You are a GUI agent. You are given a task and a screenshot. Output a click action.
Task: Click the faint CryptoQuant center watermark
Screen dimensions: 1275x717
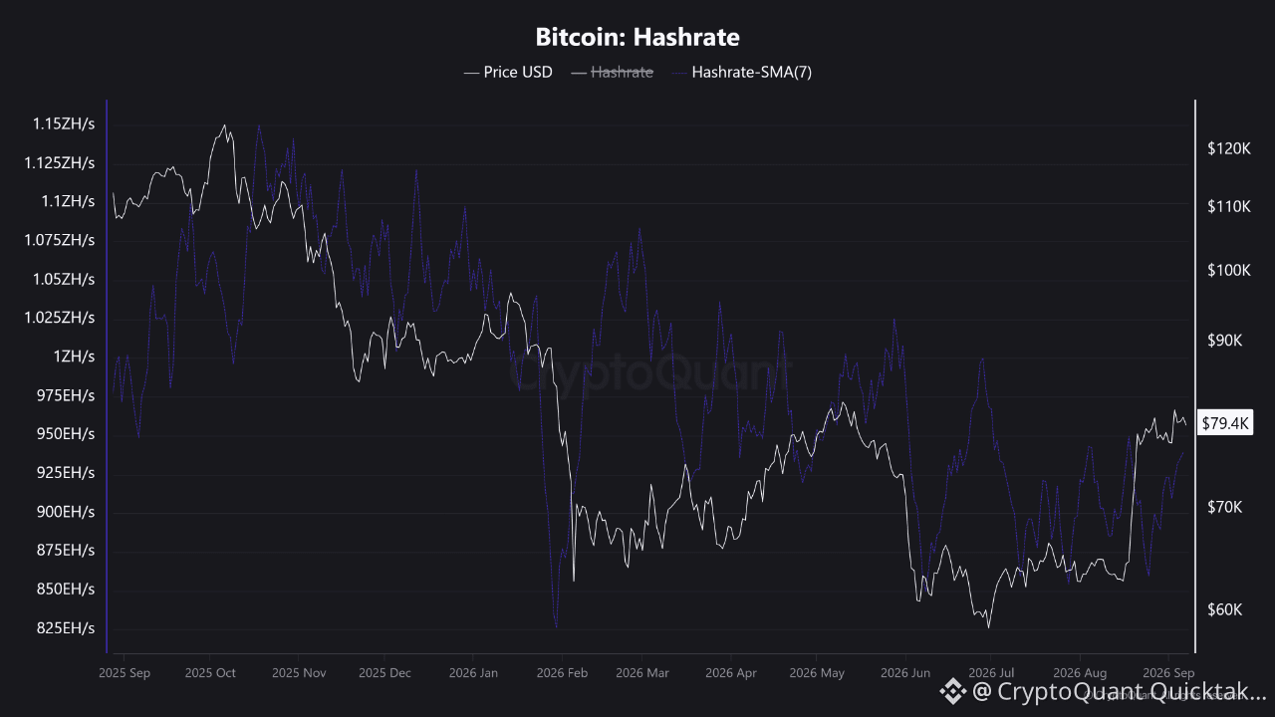651,375
